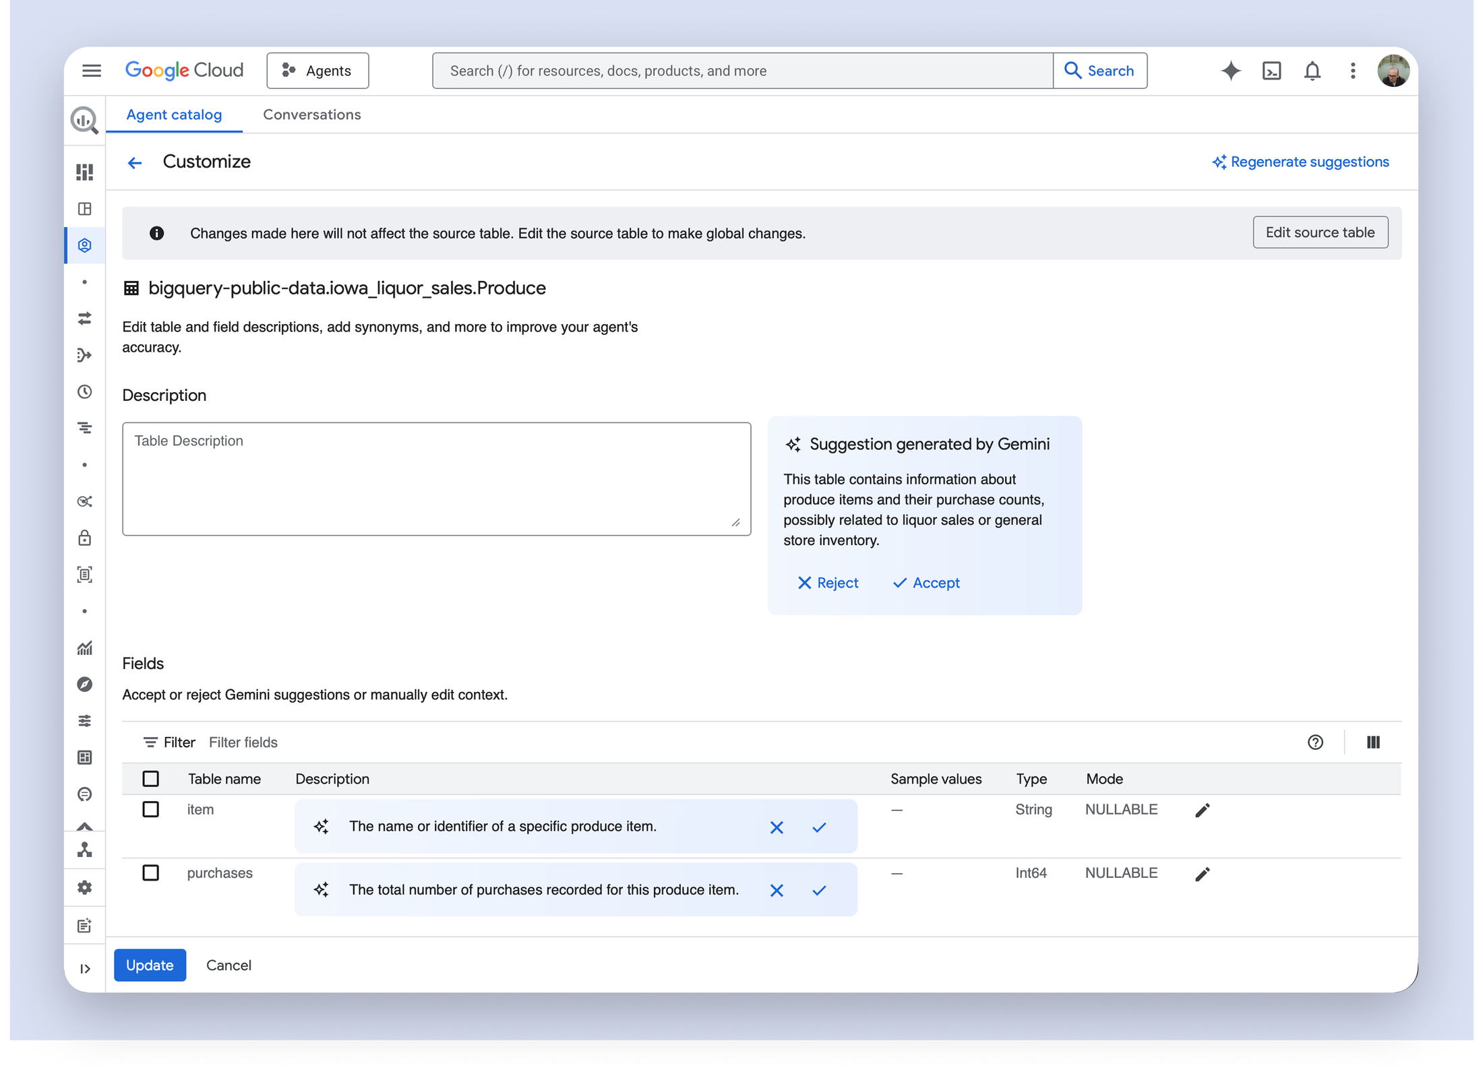Reject the purchases description suggestion
This screenshot has height=1078, width=1483.
click(777, 891)
